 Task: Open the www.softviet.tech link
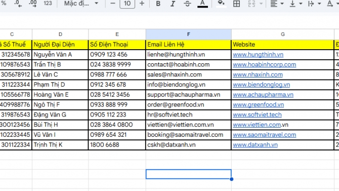click(x=257, y=114)
